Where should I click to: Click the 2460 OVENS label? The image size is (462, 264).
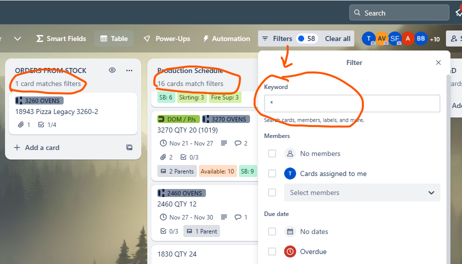181,193
